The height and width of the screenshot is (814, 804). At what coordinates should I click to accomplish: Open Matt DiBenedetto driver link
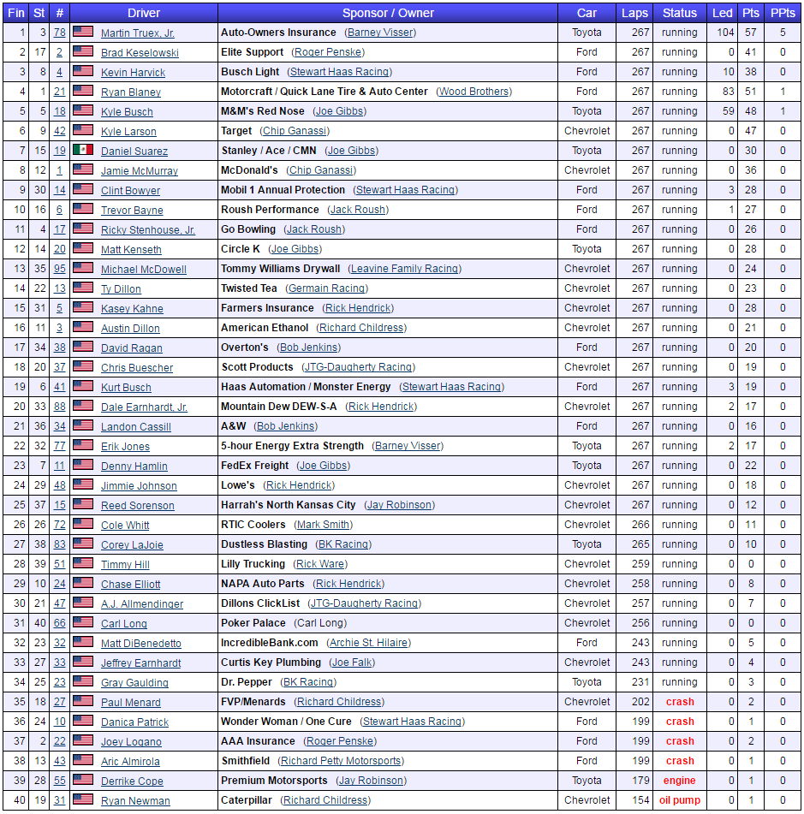140,644
